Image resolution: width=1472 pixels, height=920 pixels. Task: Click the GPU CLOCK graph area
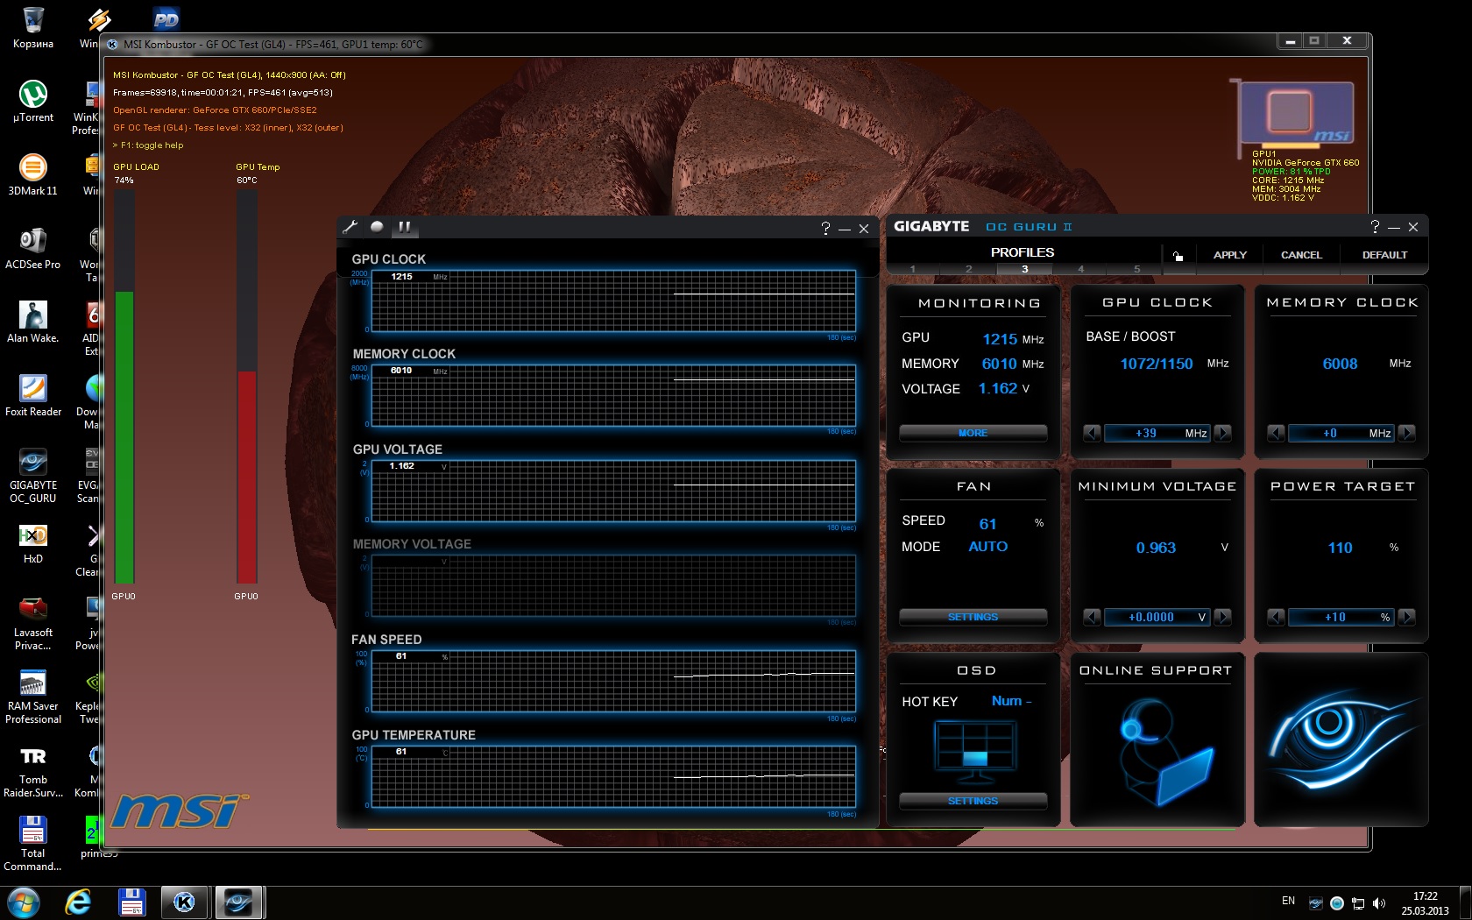coord(613,301)
